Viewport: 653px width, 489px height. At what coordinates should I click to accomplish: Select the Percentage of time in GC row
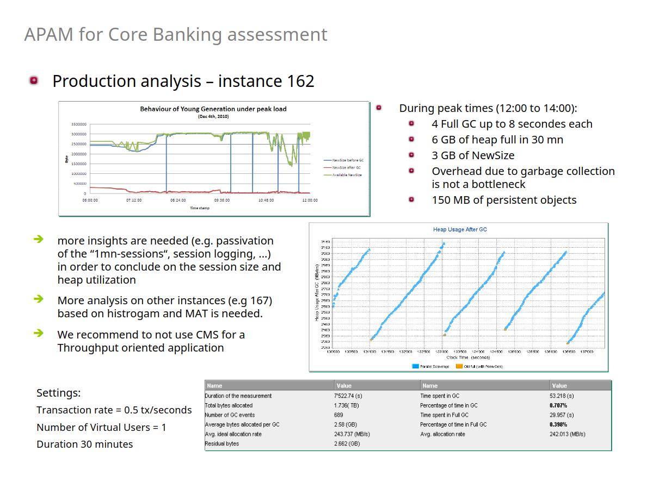pyautogui.click(x=448, y=405)
